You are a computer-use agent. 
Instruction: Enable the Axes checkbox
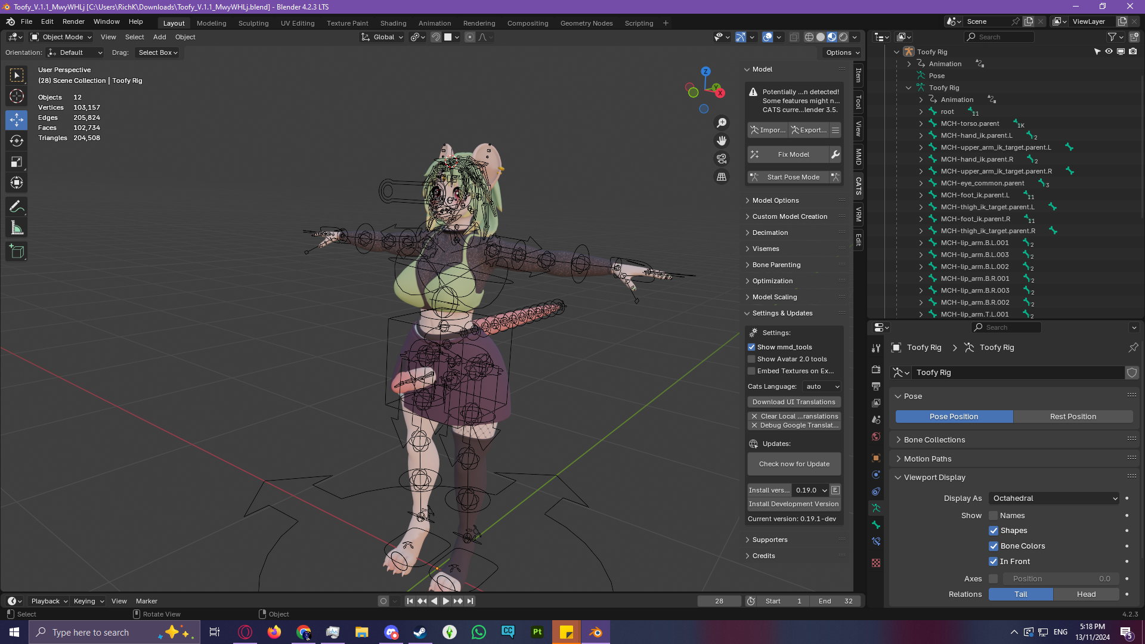(993, 579)
